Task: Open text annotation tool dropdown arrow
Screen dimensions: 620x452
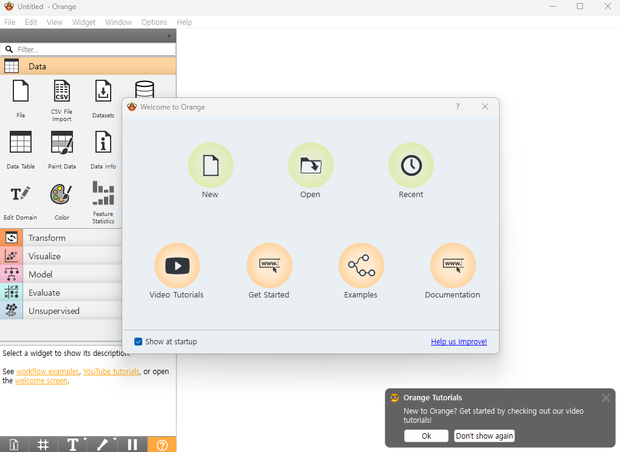Action: tap(84, 439)
